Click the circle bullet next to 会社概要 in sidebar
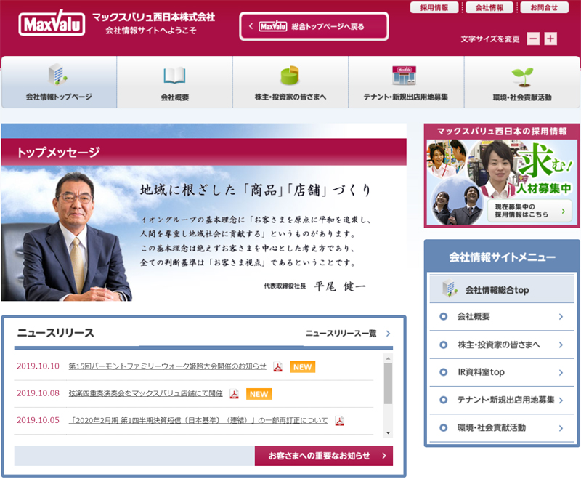This screenshot has width=581, height=479. tap(443, 316)
